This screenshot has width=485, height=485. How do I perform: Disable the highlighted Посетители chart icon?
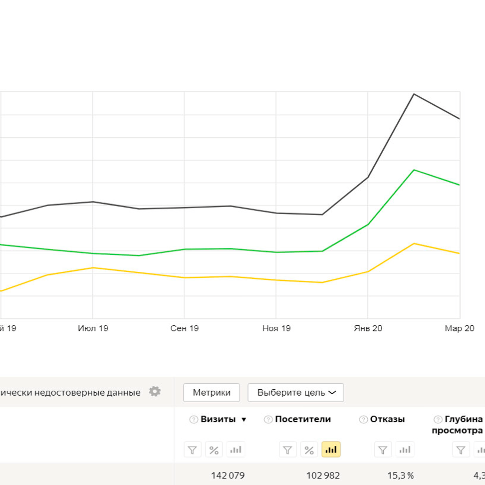(331, 450)
